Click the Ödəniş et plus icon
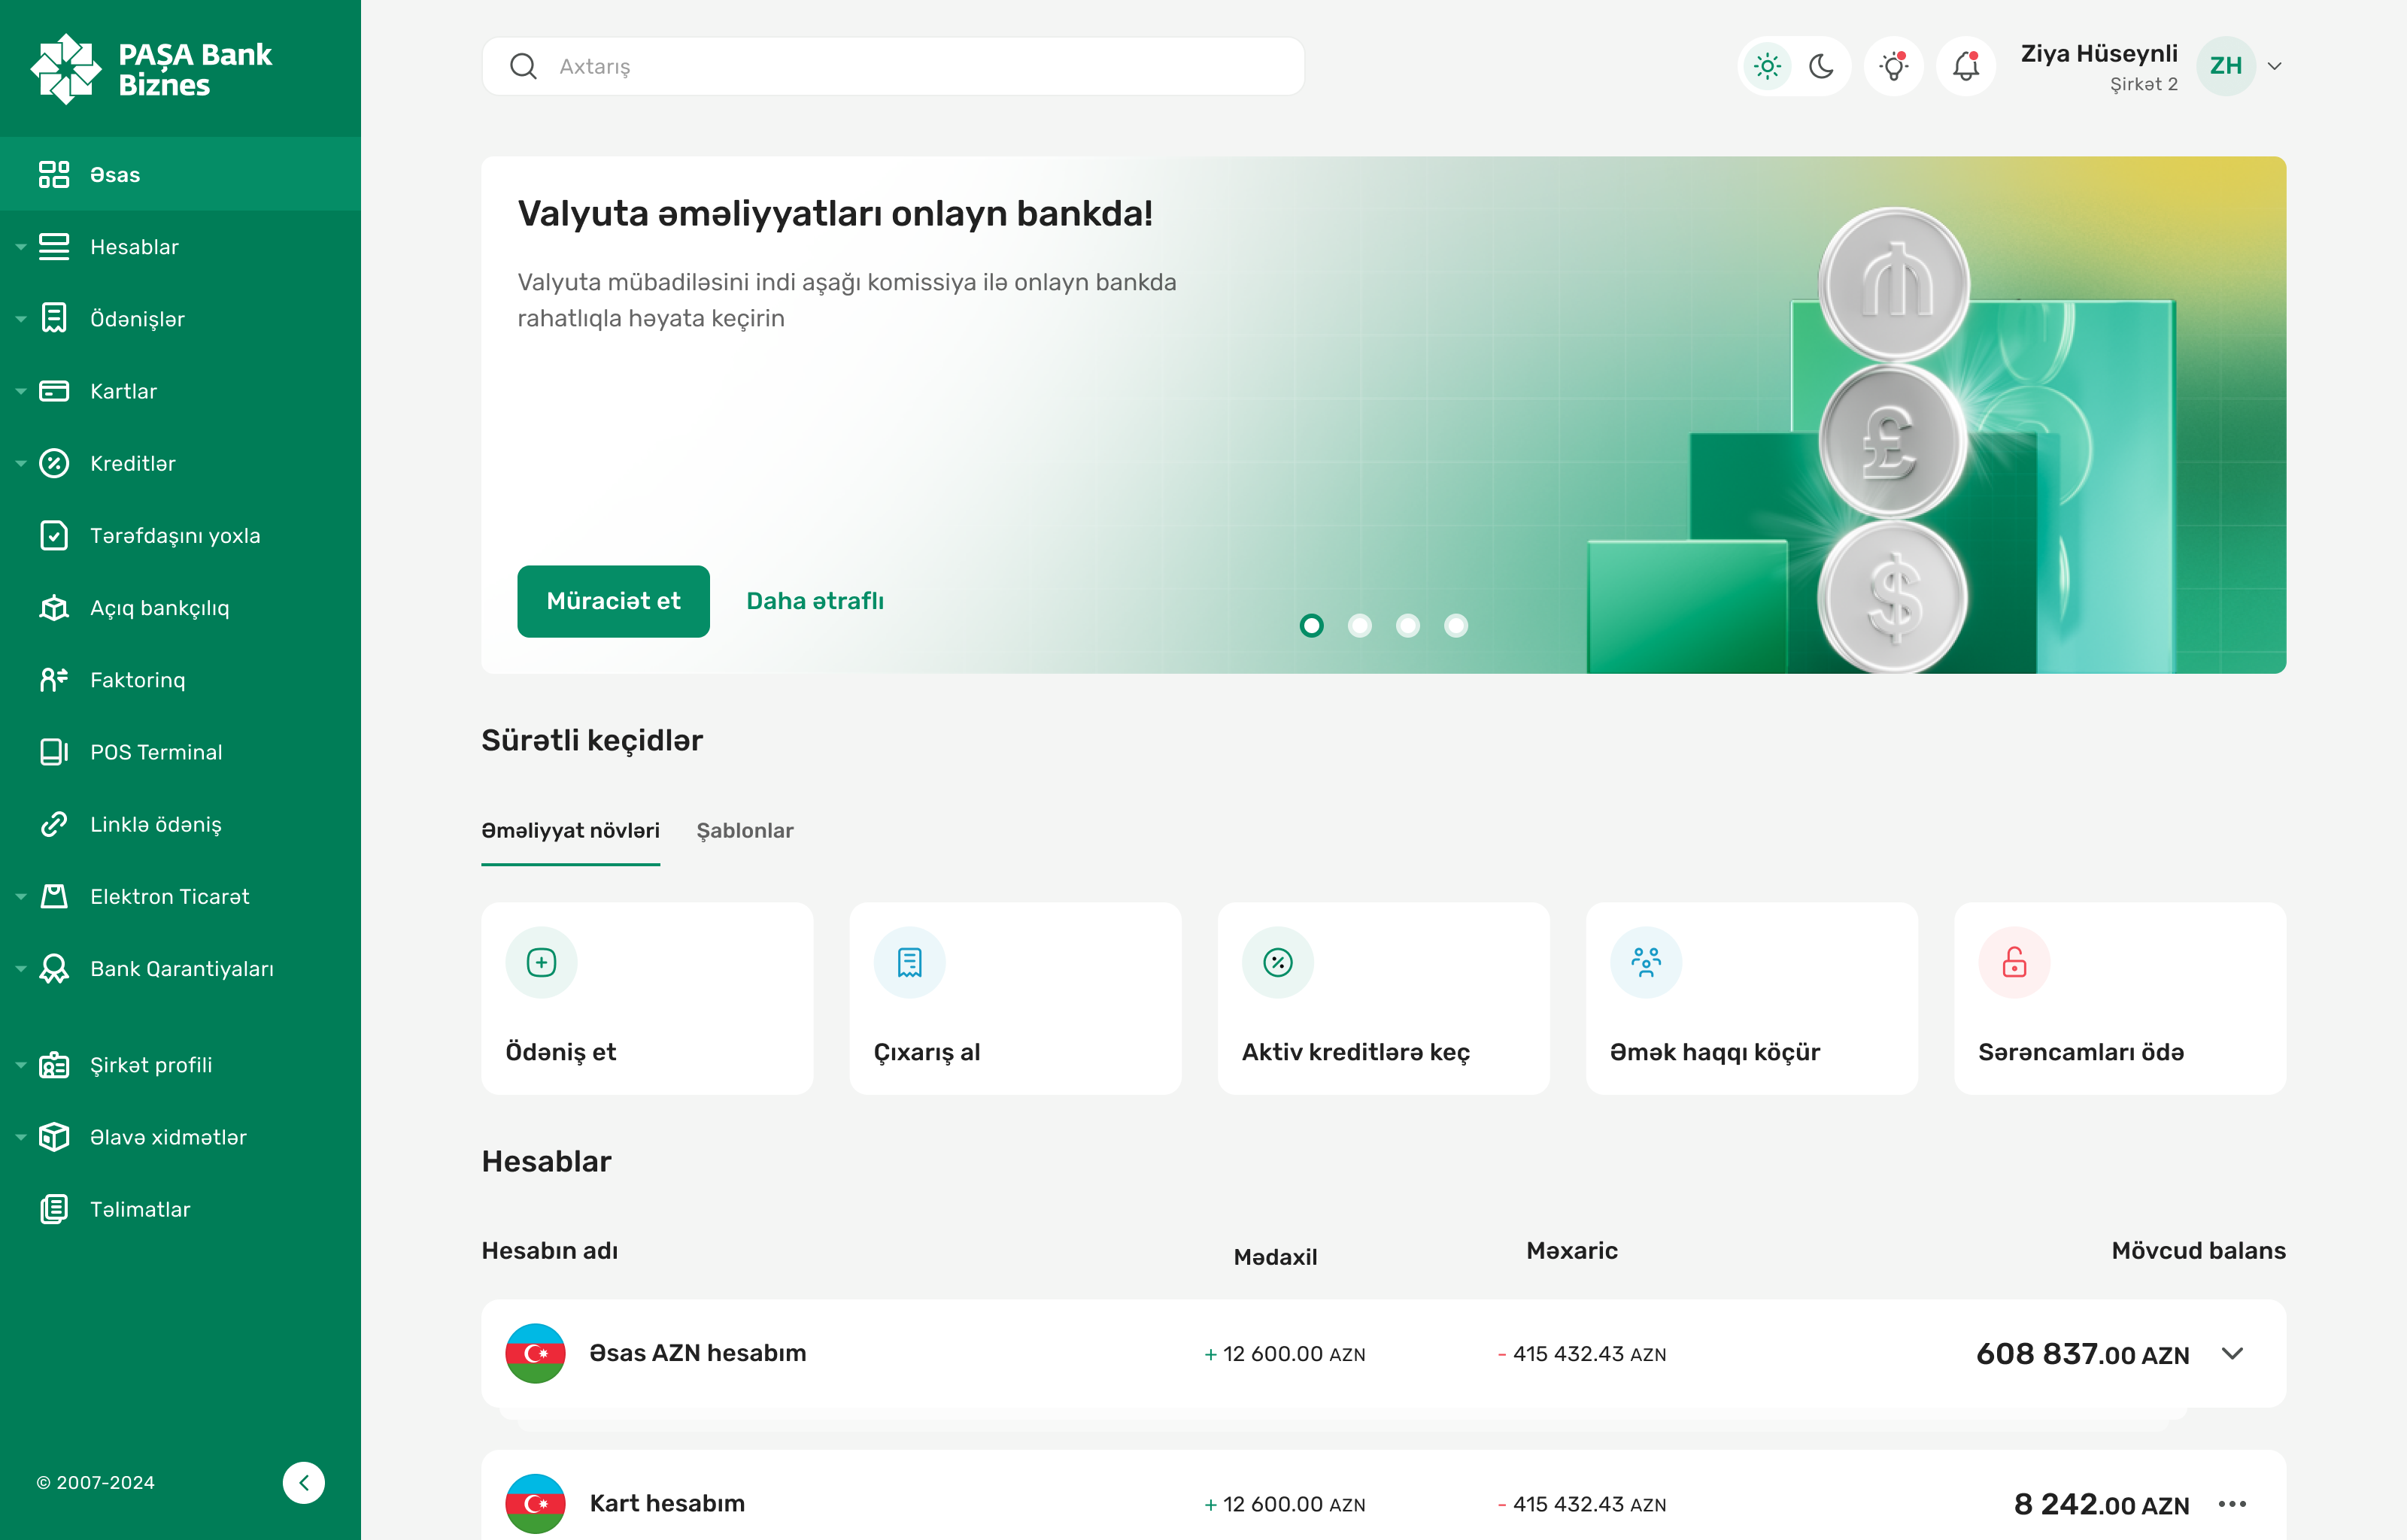The width and height of the screenshot is (2407, 1540). [x=541, y=962]
